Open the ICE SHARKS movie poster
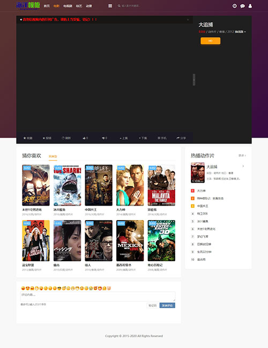 pyautogui.click(x=67, y=185)
